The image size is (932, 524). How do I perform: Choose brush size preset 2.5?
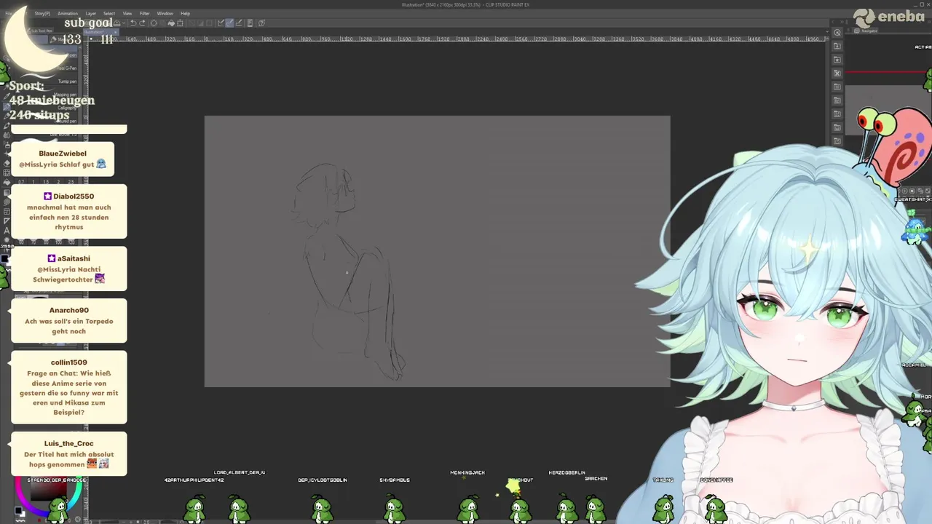[71, 182]
